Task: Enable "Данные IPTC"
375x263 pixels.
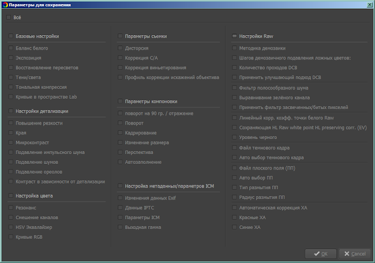Action: (x=120, y=208)
